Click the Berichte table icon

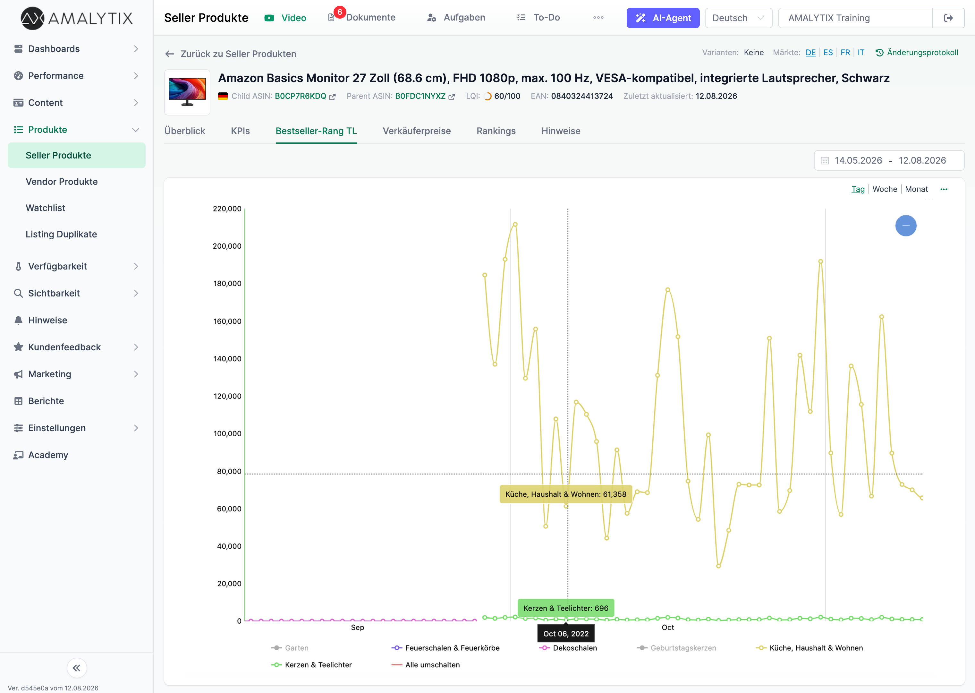coord(18,401)
